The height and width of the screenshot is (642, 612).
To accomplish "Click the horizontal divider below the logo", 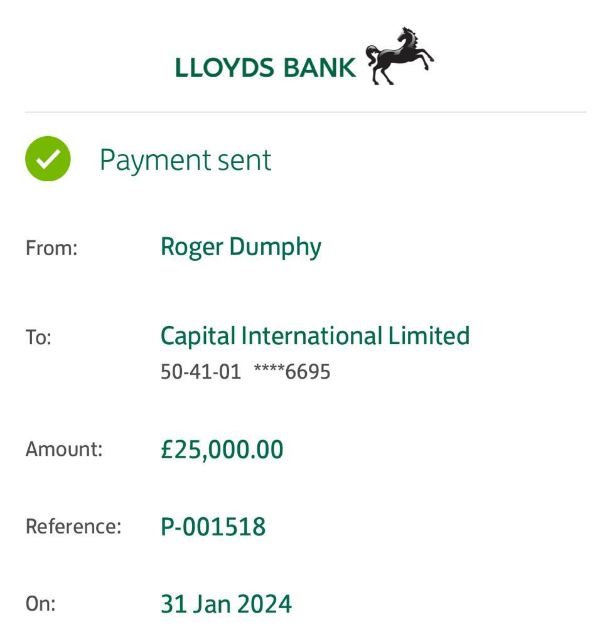I will click(x=306, y=112).
